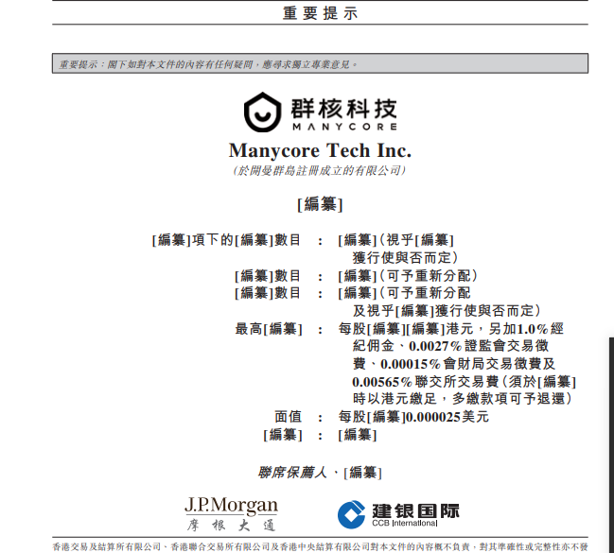Viewport: 614px width, 553px height.
Task: Click the page heading 重要提示
Action: (x=320, y=13)
